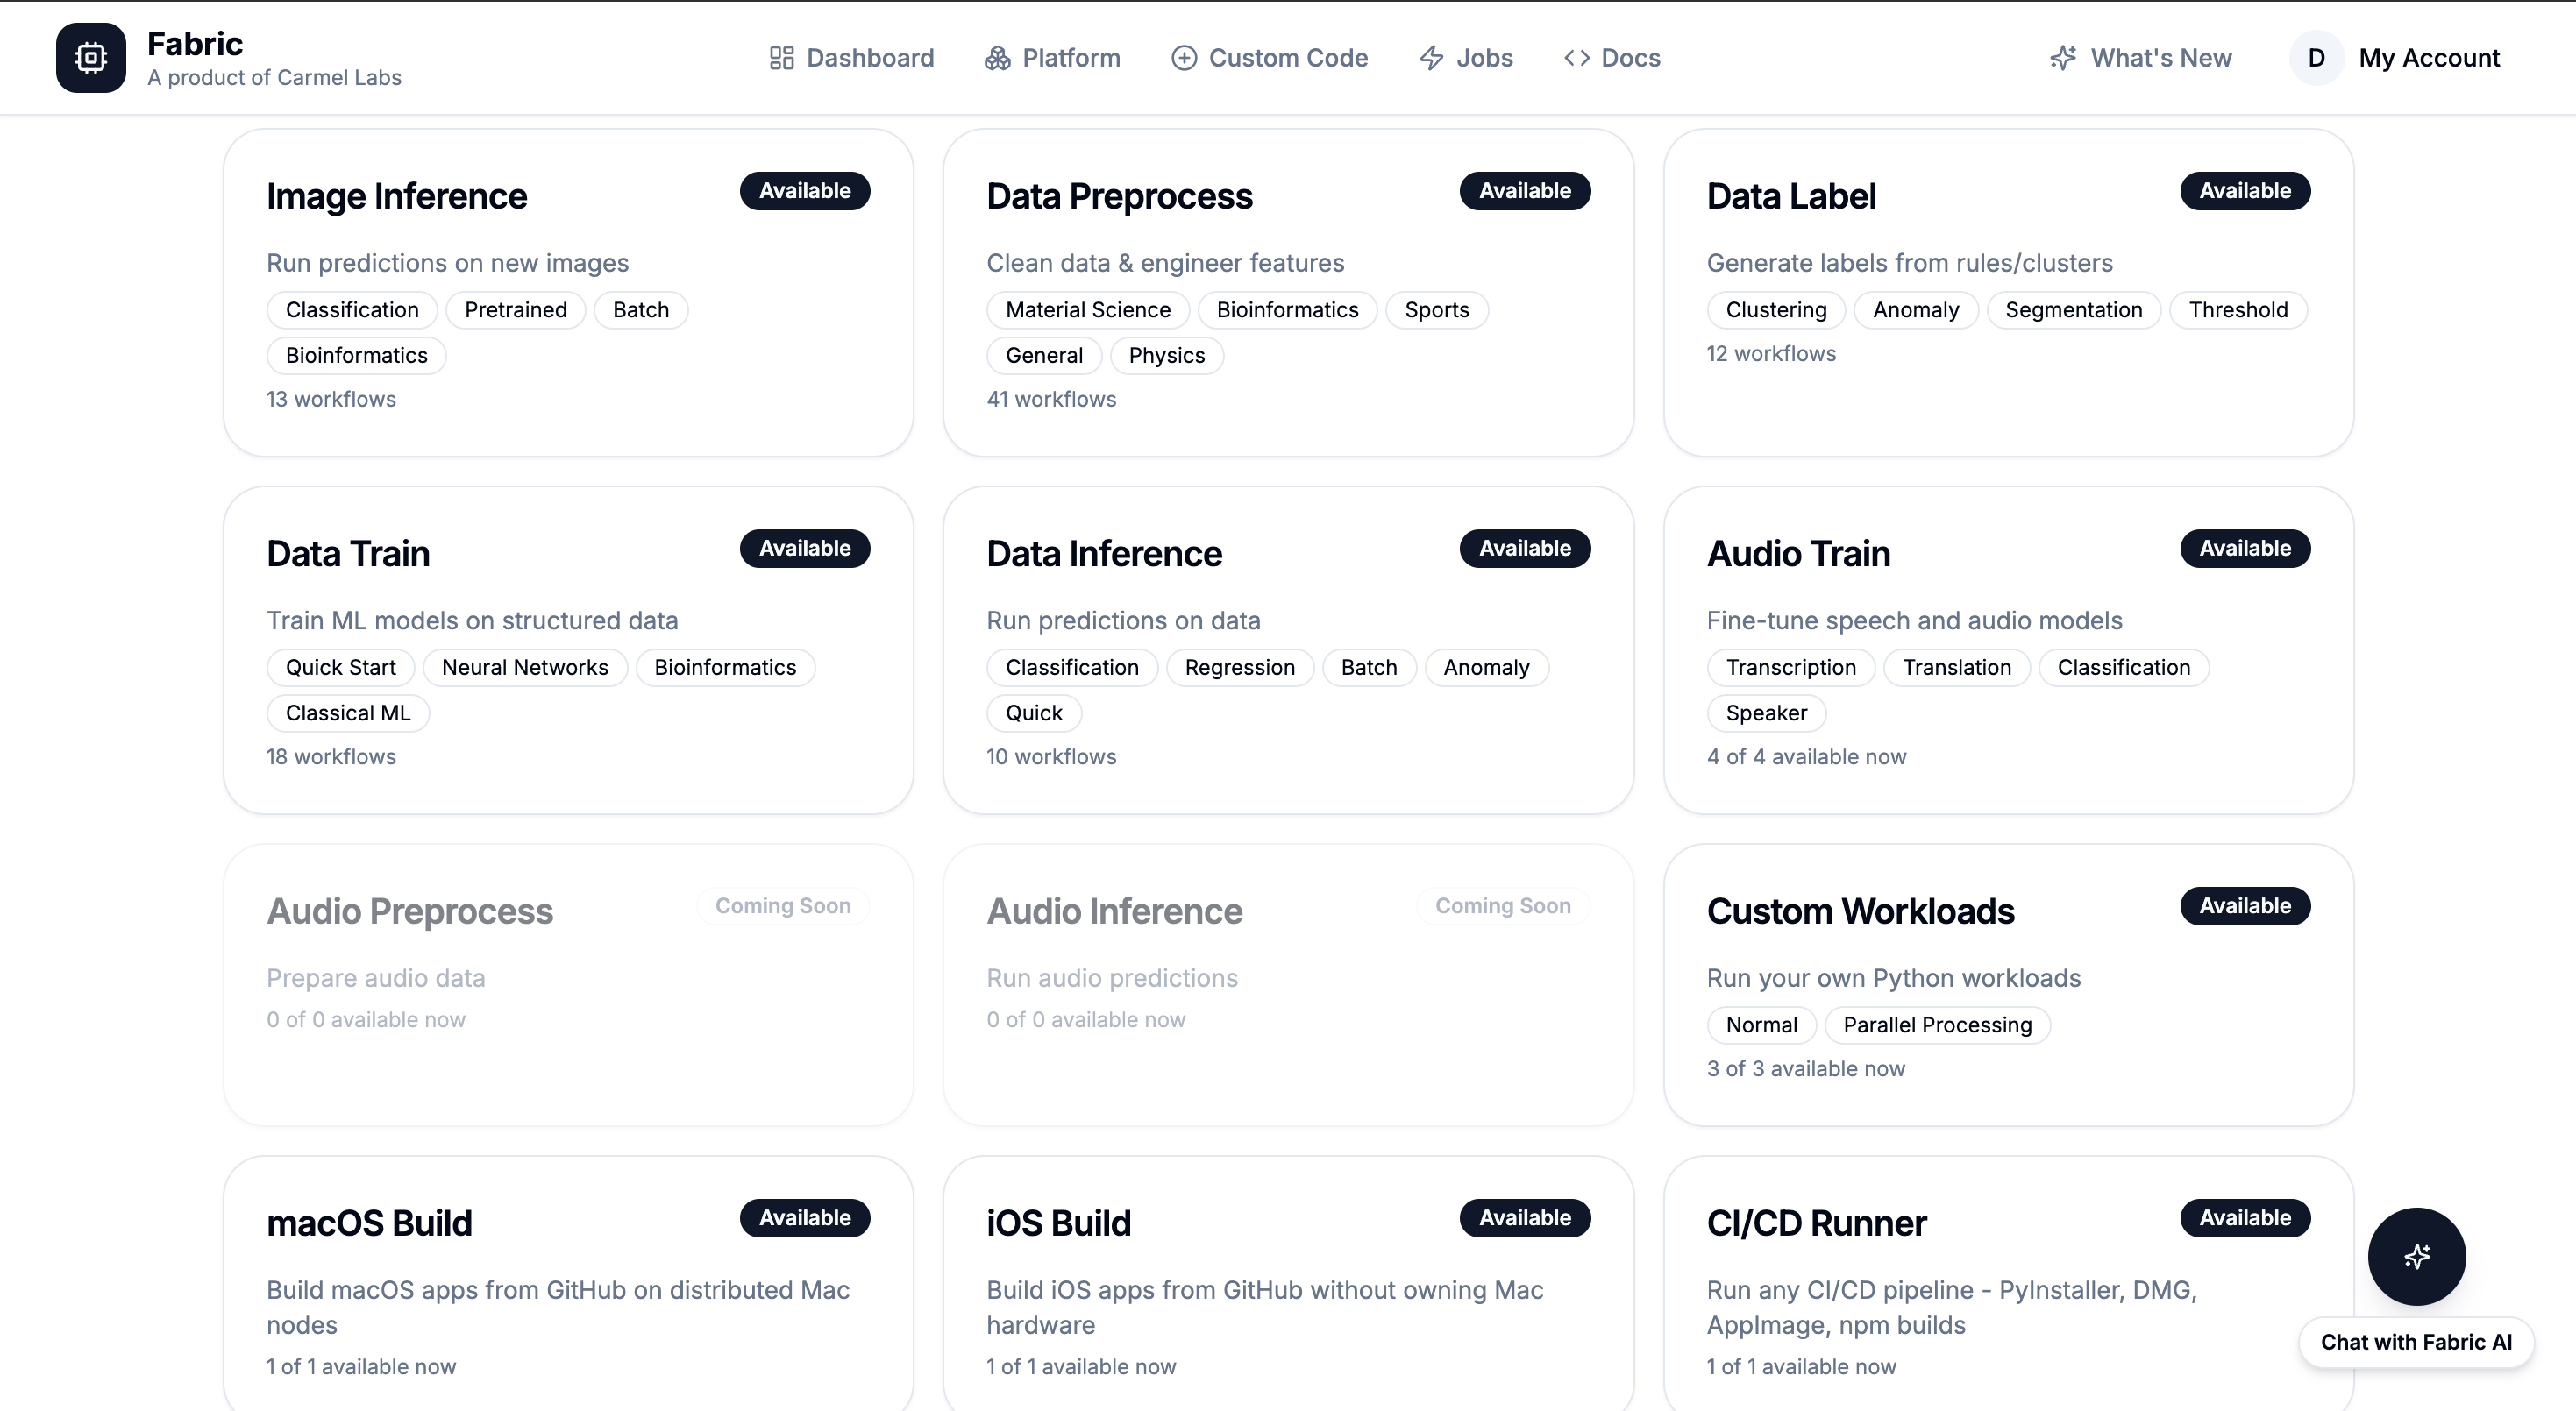Click the Jobs lightning bolt icon

1431,58
